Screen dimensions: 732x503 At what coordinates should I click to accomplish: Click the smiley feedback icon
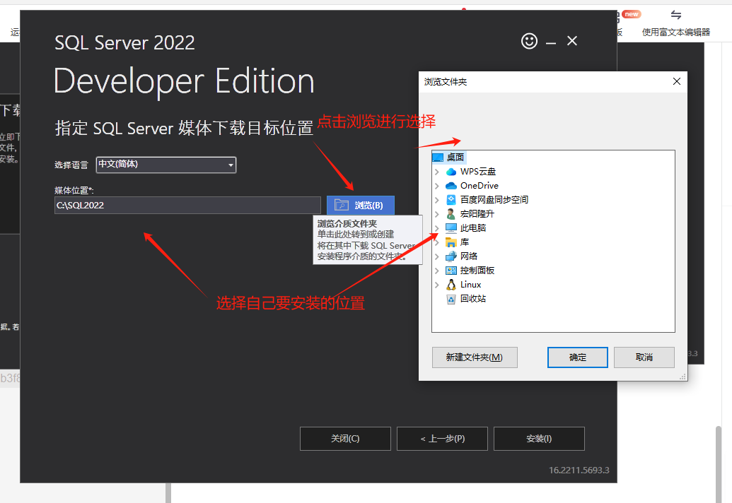pos(529,41)
